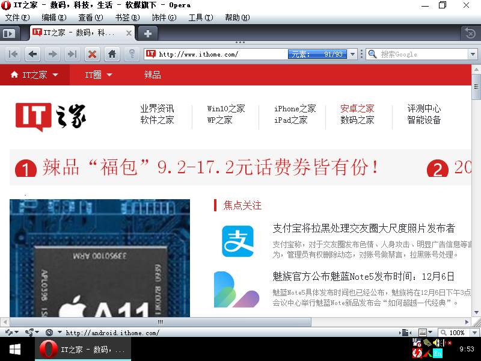
Task: Open the 工具 menu
Action: coord(201,18)
